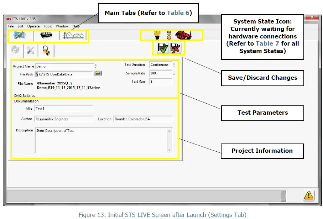Viewport: 323px width, 219px height.
Task: Click the scrollbar at the bottom of the window
Action: coord(282,195)
